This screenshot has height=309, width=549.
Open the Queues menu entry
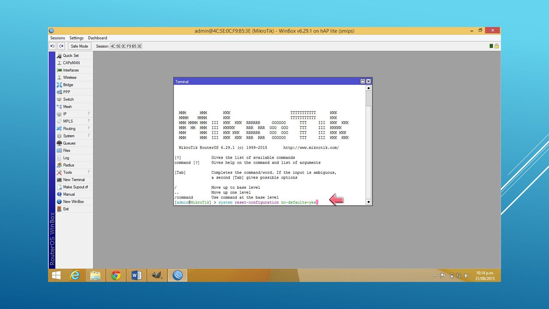point(74,143)
